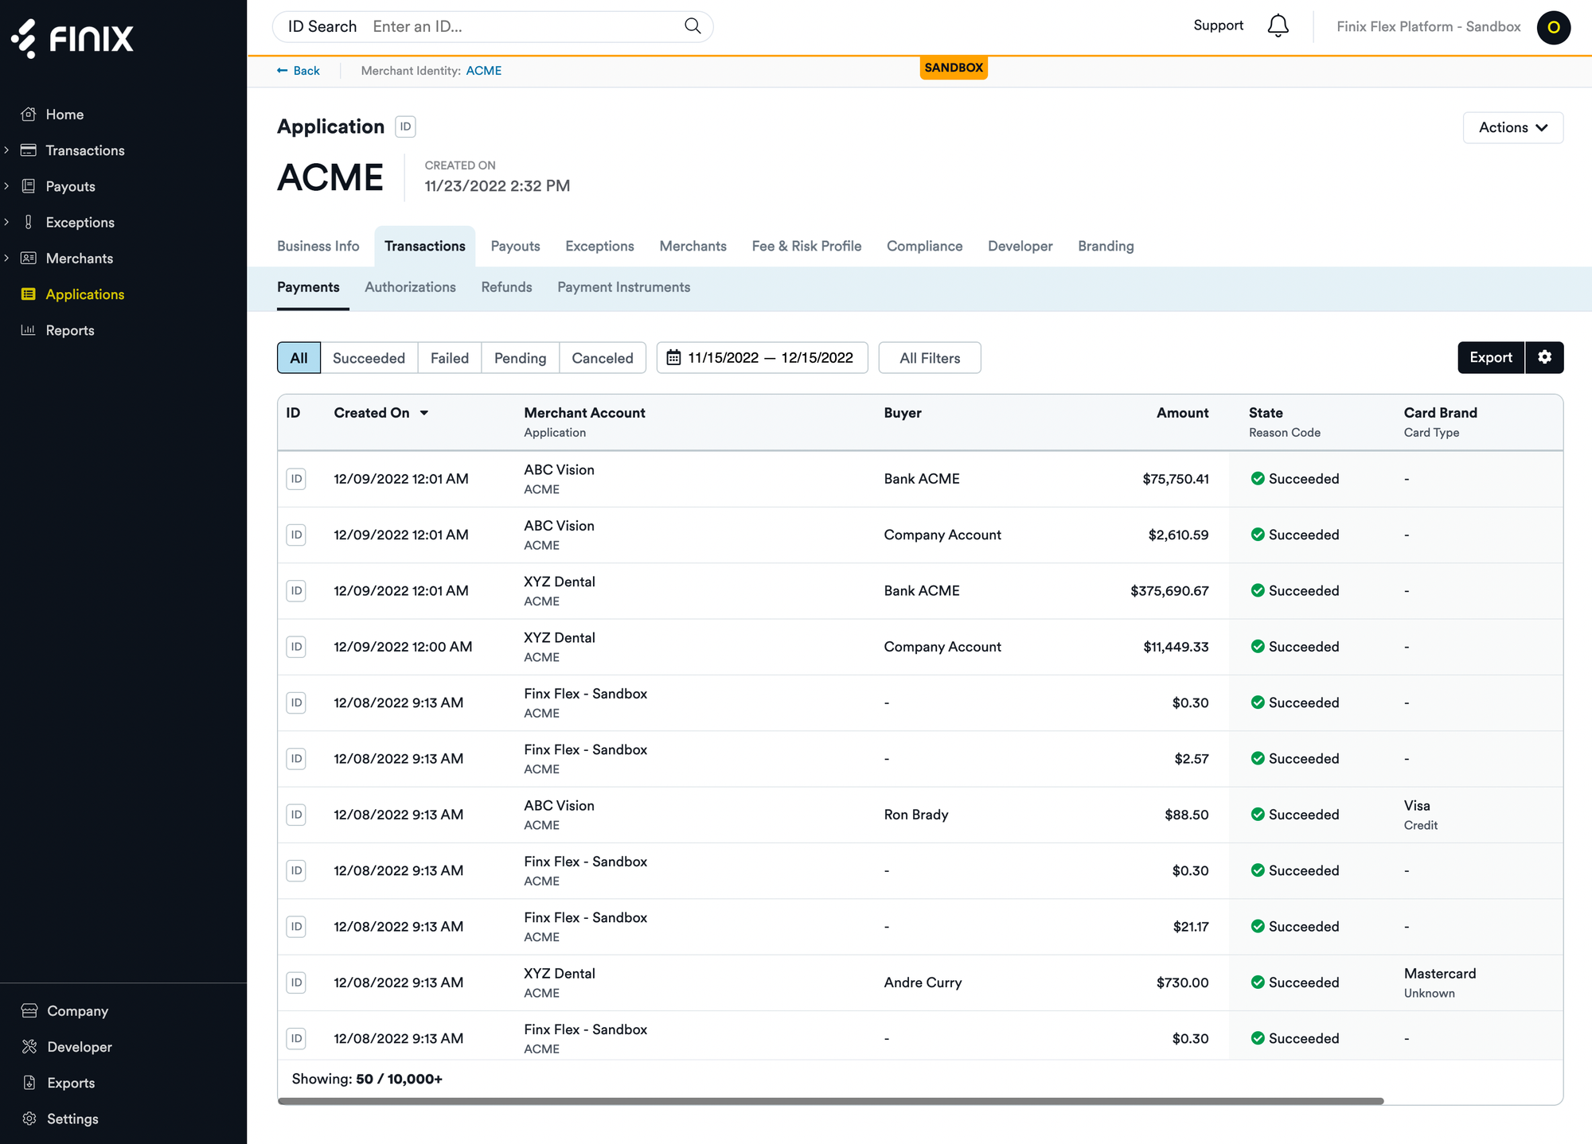Filter payments by Succeeded state
The height and width of the screenshot is (1144, 1592).
pyautogui.click(x=369, y=358)
